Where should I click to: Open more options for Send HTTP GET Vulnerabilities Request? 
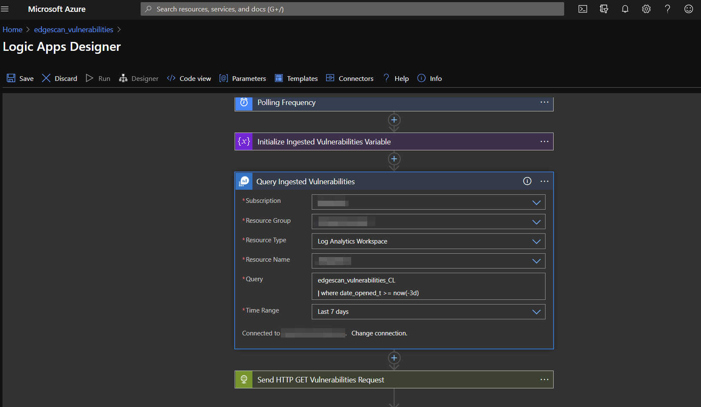click(544, 379)
